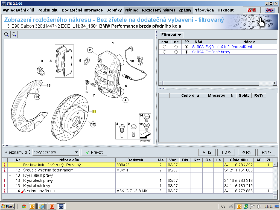Toggle the splitter arrows above the parts list

point(5,146)
